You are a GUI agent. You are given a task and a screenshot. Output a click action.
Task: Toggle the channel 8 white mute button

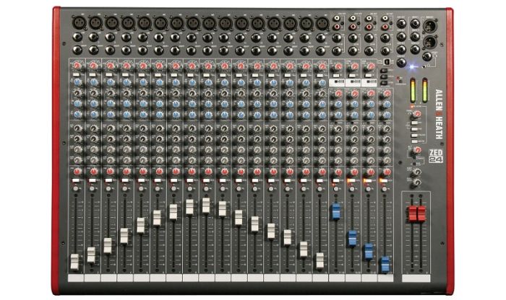(x=190, y=180)
